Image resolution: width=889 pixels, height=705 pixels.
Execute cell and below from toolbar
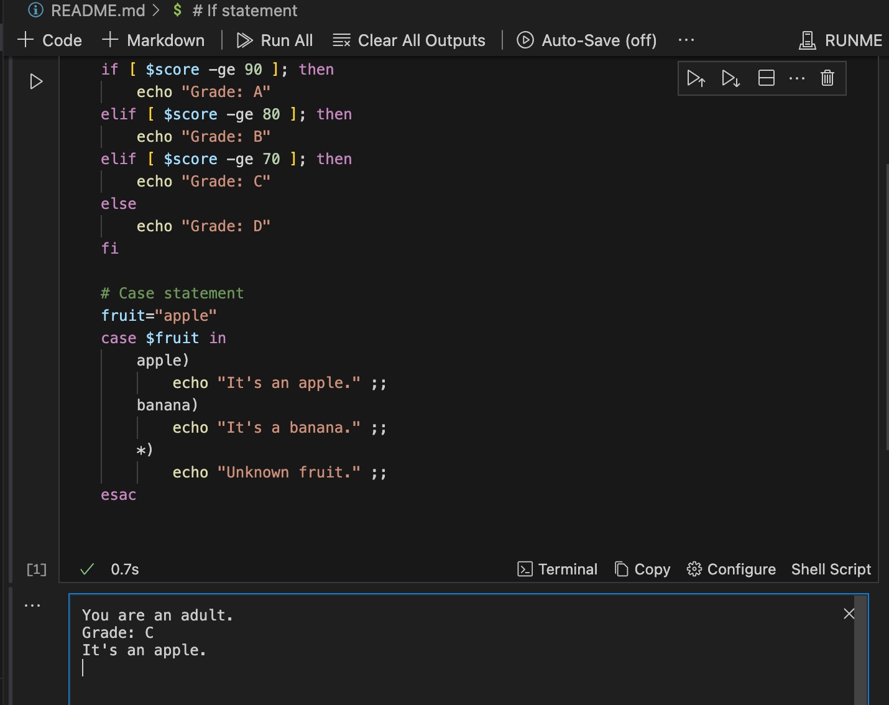click(730, 78)
